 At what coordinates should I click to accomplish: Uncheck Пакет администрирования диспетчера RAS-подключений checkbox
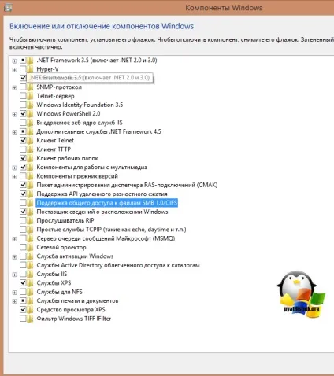[x=23, y=185]
